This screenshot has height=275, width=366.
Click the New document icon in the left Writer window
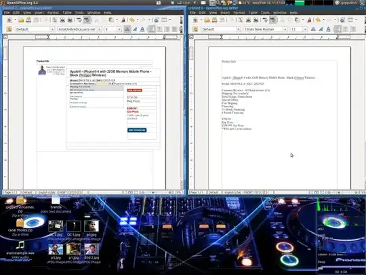point(9,20)
